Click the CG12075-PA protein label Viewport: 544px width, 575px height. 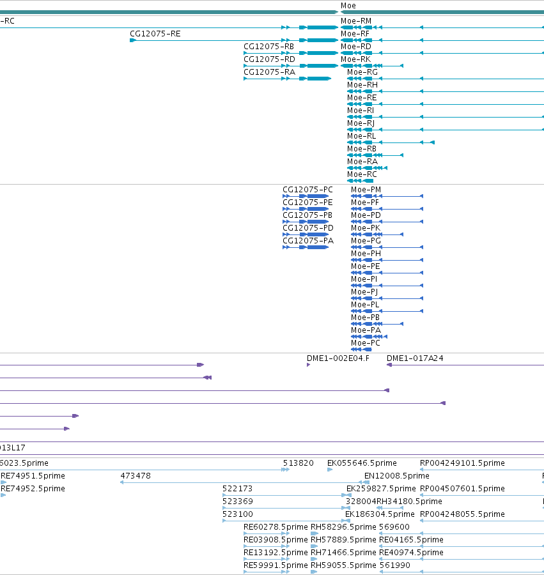coord(308,241)
